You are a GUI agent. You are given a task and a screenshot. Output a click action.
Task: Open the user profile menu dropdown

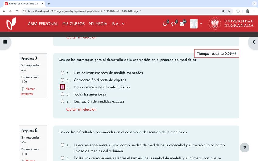pos(196,24)
